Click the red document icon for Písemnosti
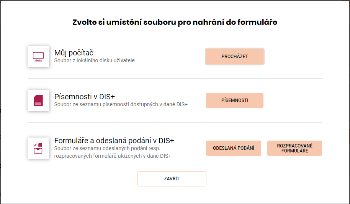 point(38,100)
